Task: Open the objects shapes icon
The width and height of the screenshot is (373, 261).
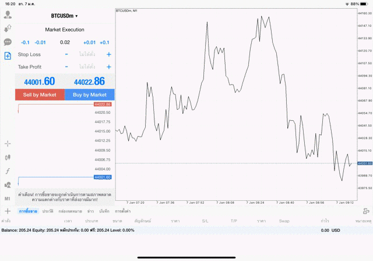Action: [x=8, y=185]
